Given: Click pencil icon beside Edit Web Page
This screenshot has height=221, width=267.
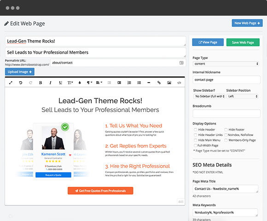Looking at the screenshot, I should [x=6, y=24].
